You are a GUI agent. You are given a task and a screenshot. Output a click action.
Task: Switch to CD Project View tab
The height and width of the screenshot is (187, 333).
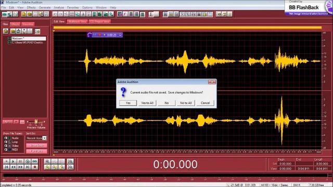pyautogui.click(x=100, y=21)
